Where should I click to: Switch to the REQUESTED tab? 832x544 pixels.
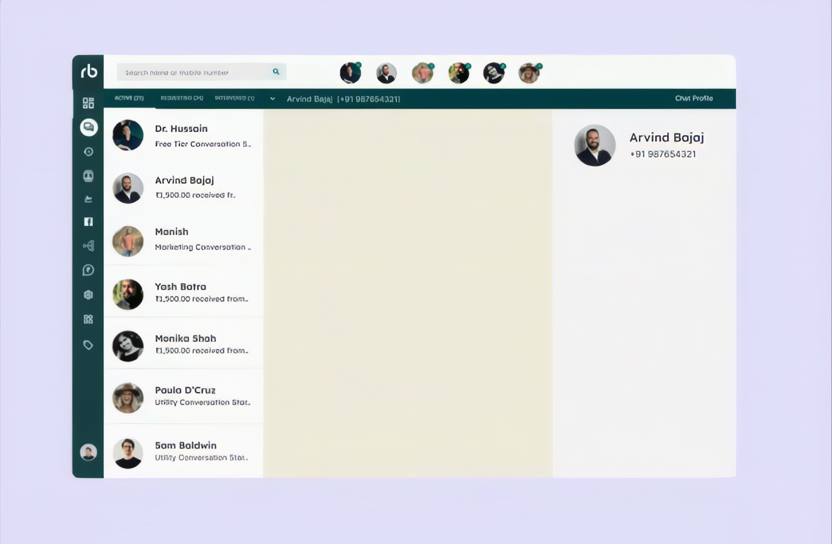coord(182,98)
